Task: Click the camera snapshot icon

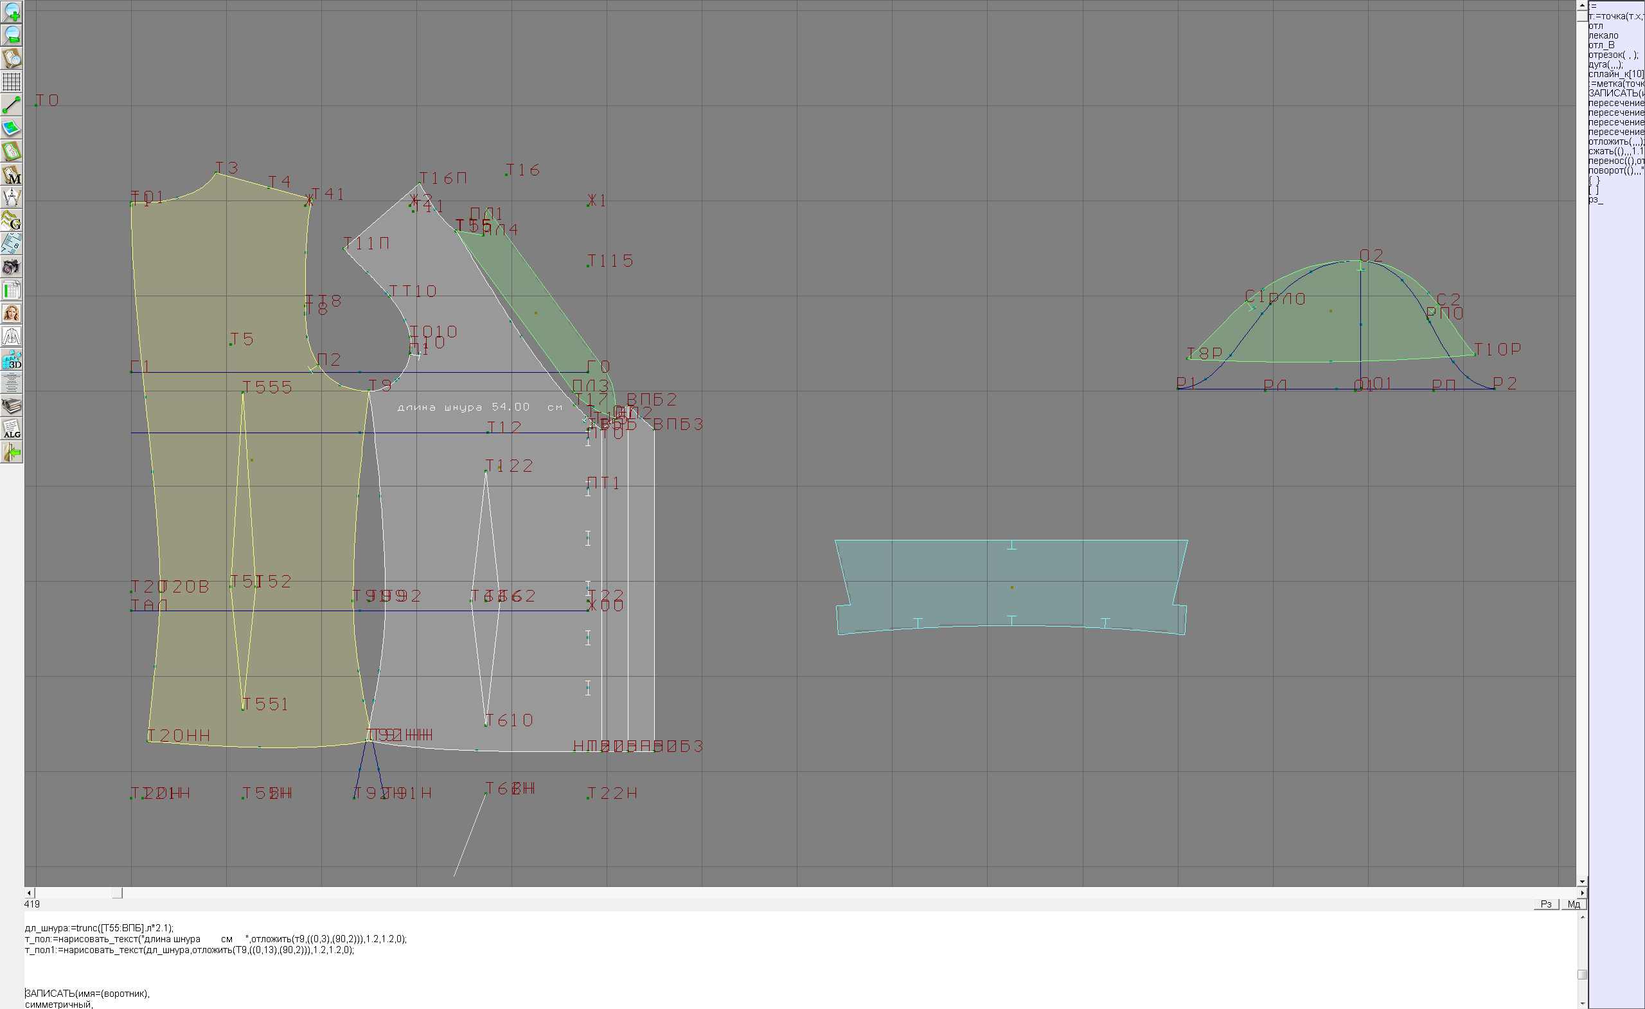Action: [12, 267]
